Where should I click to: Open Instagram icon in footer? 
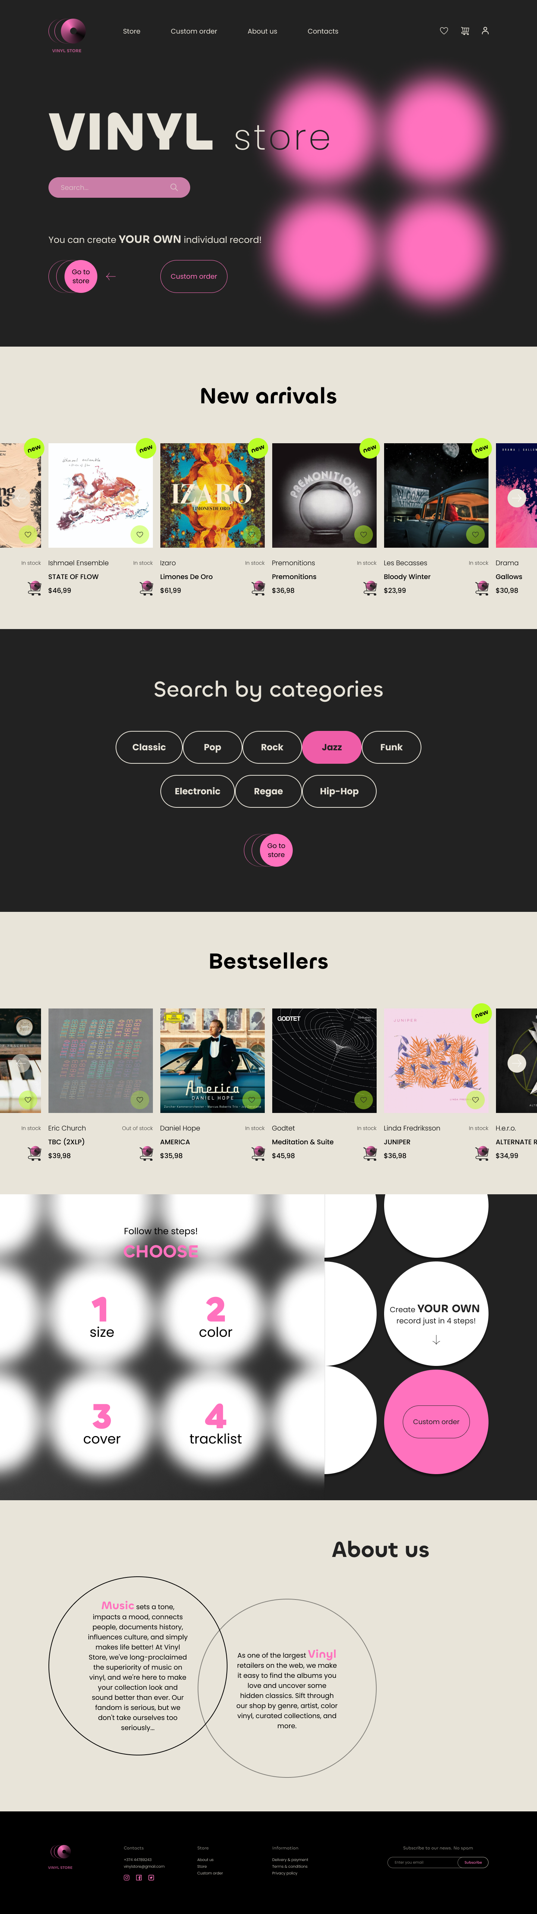click(x=126, y=1877)
